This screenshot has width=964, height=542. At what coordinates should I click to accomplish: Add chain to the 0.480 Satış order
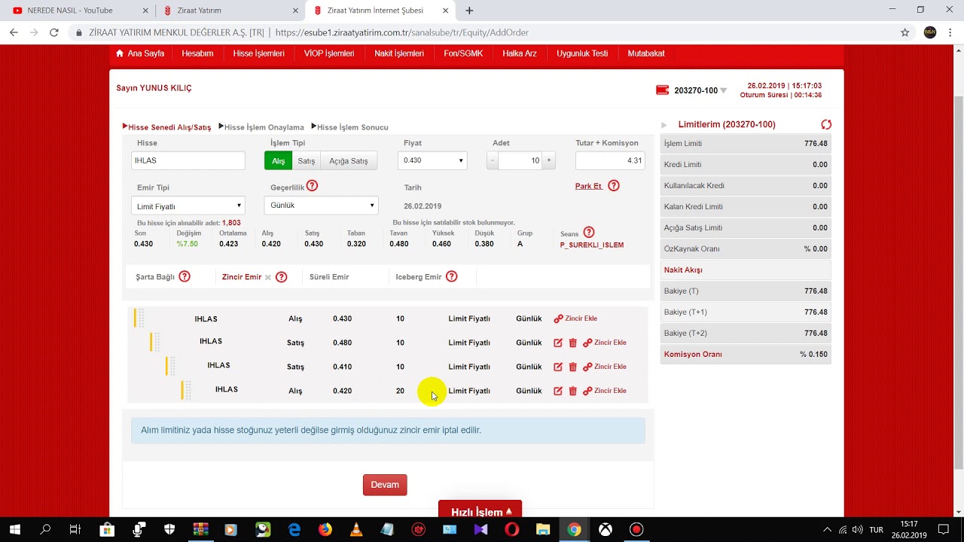click(x=605, y=343)
